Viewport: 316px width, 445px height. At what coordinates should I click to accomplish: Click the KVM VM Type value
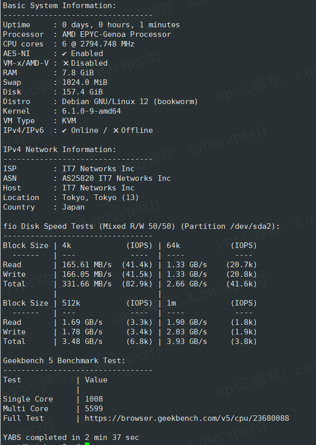coord(69,121)
